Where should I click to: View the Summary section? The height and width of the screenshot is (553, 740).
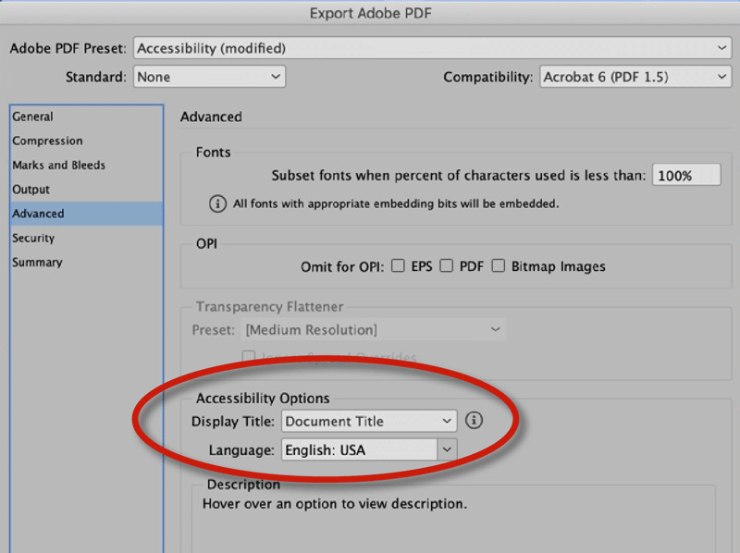37,263
